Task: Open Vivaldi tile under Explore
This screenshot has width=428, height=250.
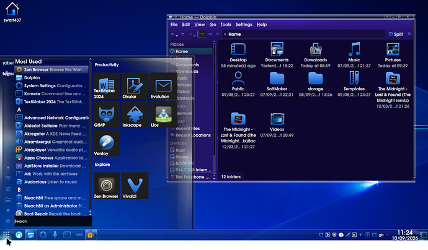Action: [135, 186]
